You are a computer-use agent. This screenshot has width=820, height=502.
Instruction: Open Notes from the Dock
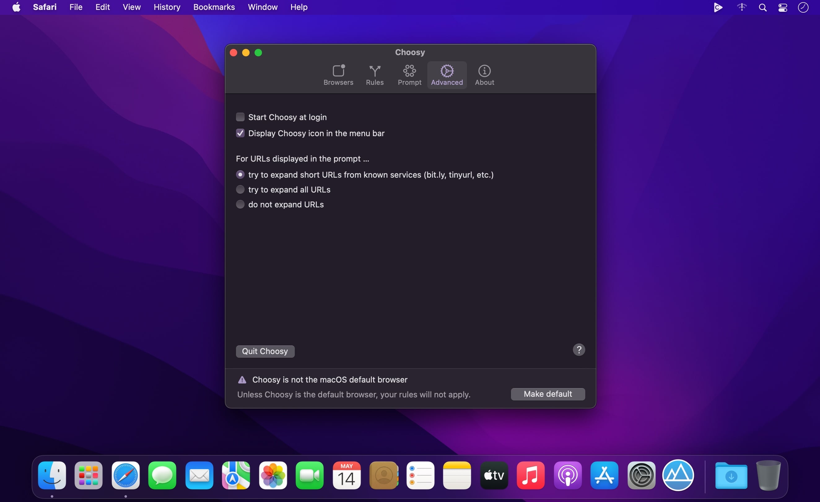pos(457,475)
